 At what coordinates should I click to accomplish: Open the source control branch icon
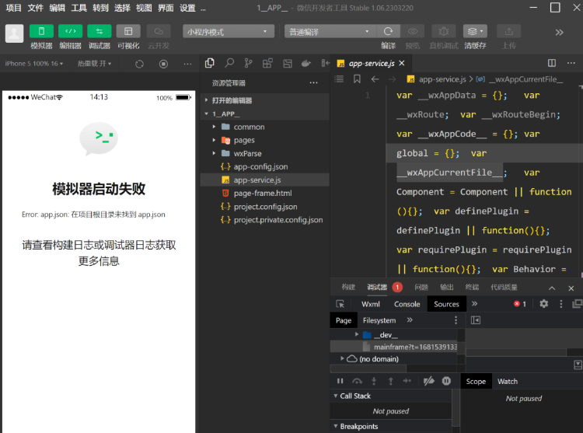[248, 63]
